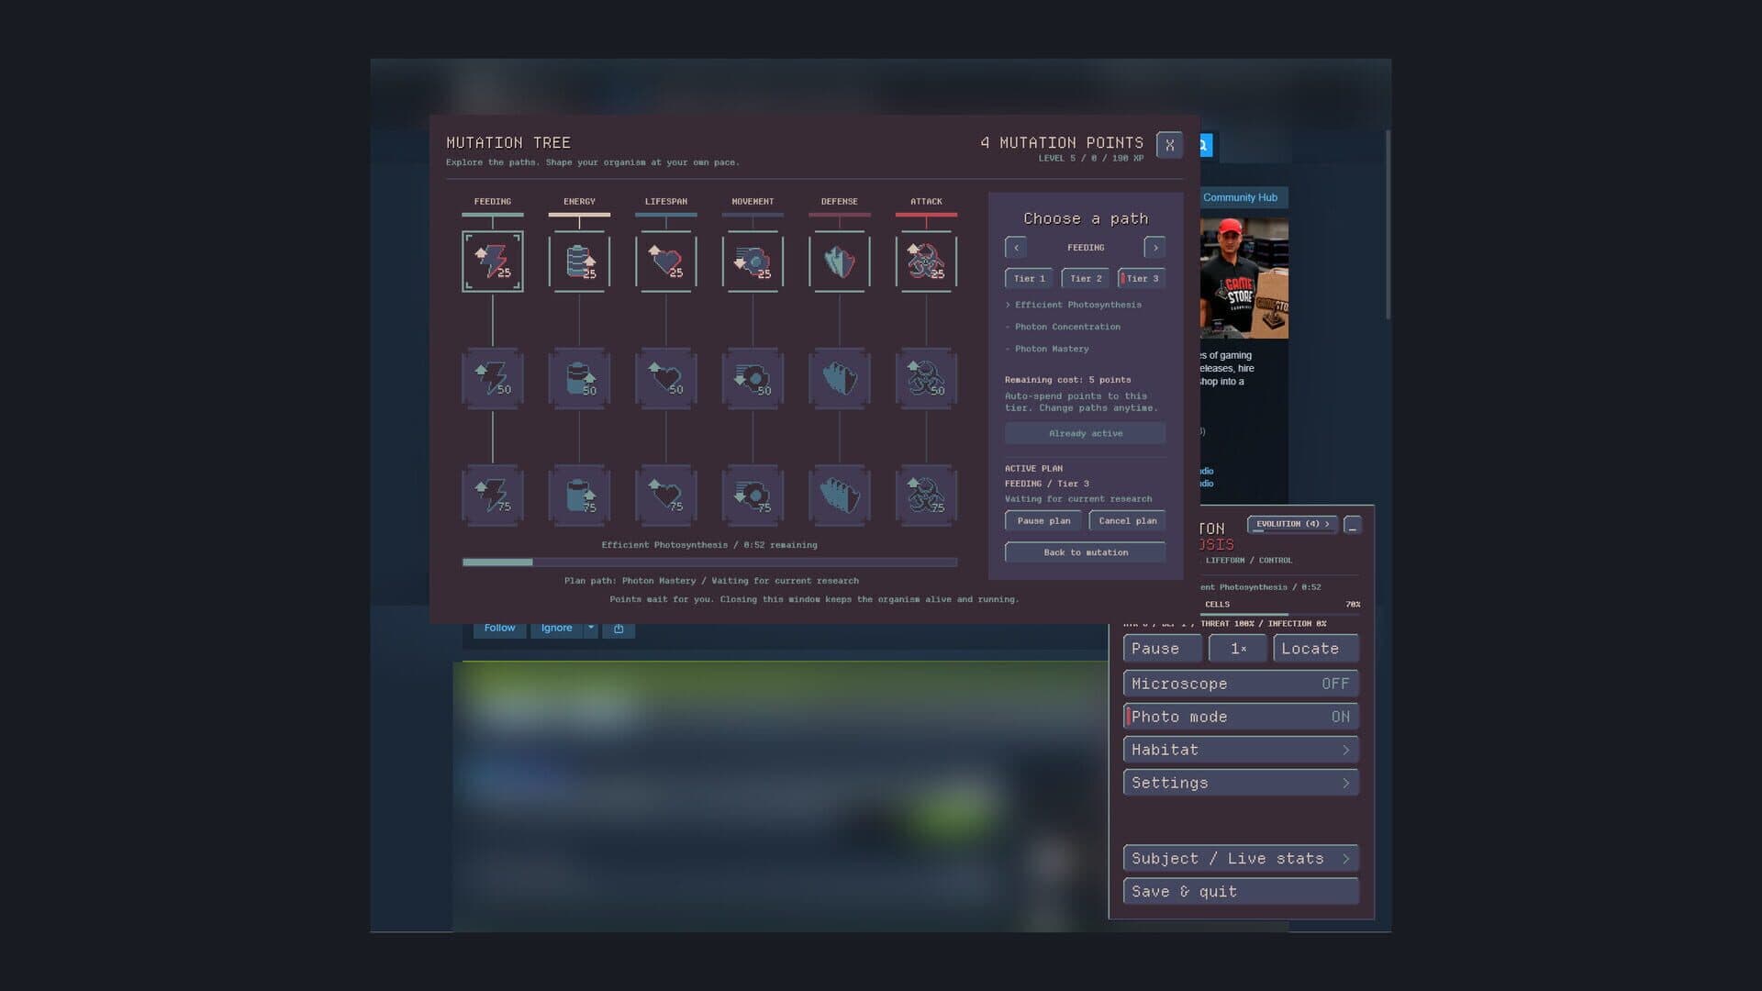Select Lifespan tier 50 heart icon

(666, 378)
